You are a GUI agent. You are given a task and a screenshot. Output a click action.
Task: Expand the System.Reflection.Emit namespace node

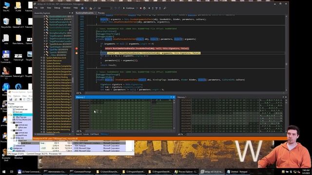41,58
